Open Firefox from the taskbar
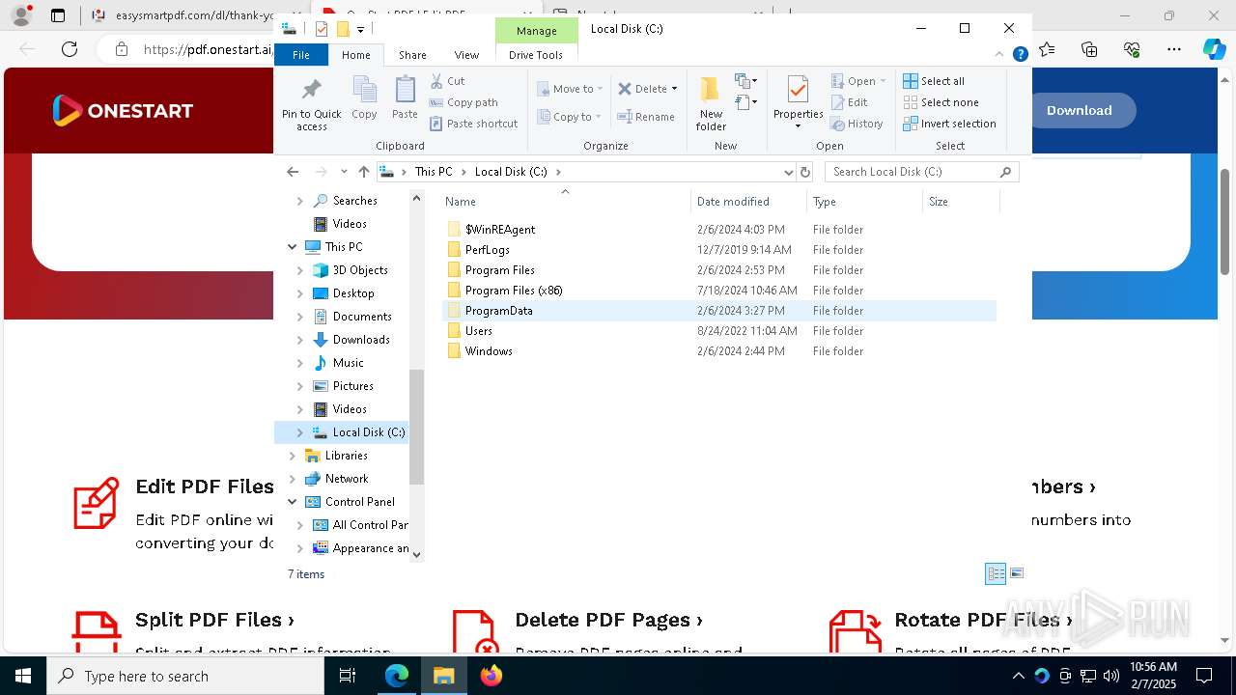The image size is (1236, 695). 492,676
